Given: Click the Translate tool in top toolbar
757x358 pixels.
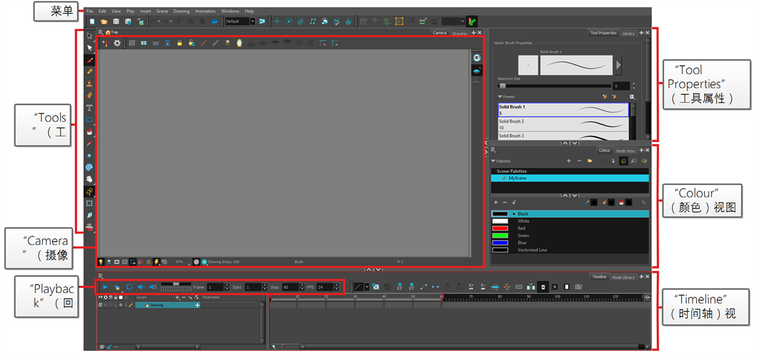Looking at the screenshot, I should pyautogui.click(x=277, y=21).
